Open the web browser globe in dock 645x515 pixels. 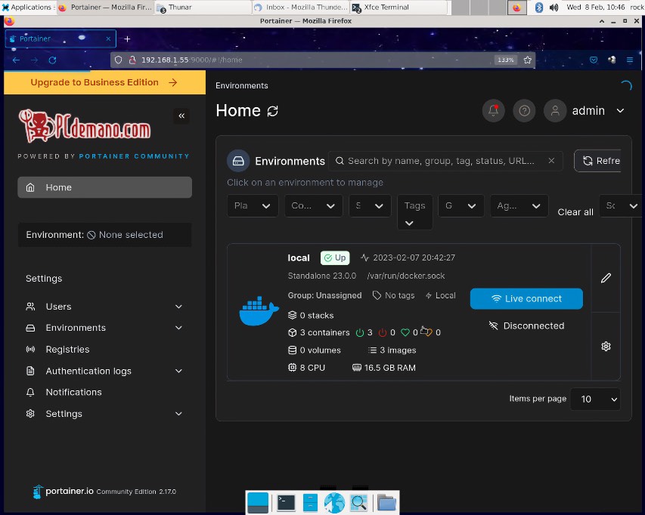tap(334, 503)
